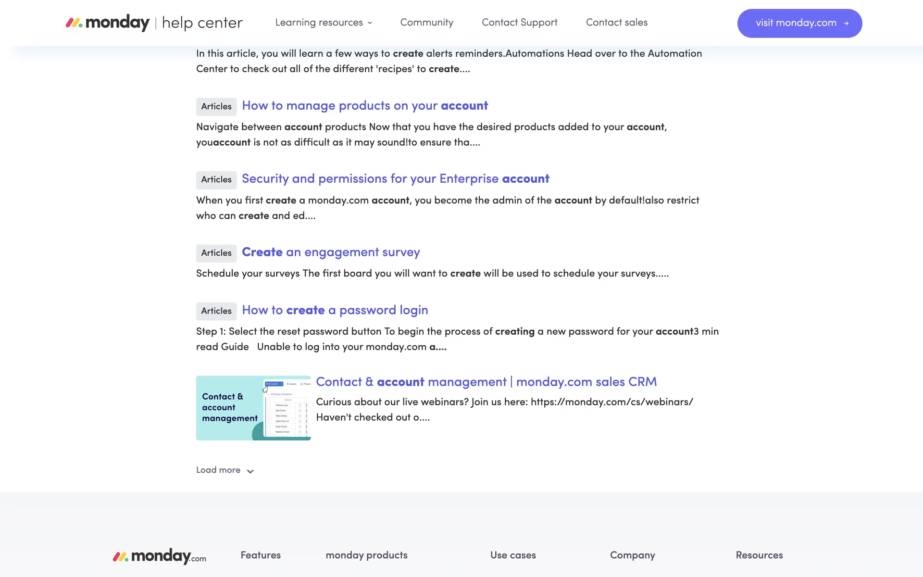Click the Learning resources chevron arrow
The width and height of the screenshot is (923, 577).
[370, 23]
